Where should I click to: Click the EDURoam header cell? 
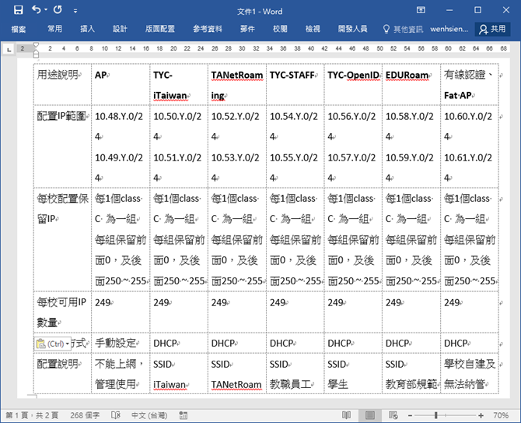point(411,85)
